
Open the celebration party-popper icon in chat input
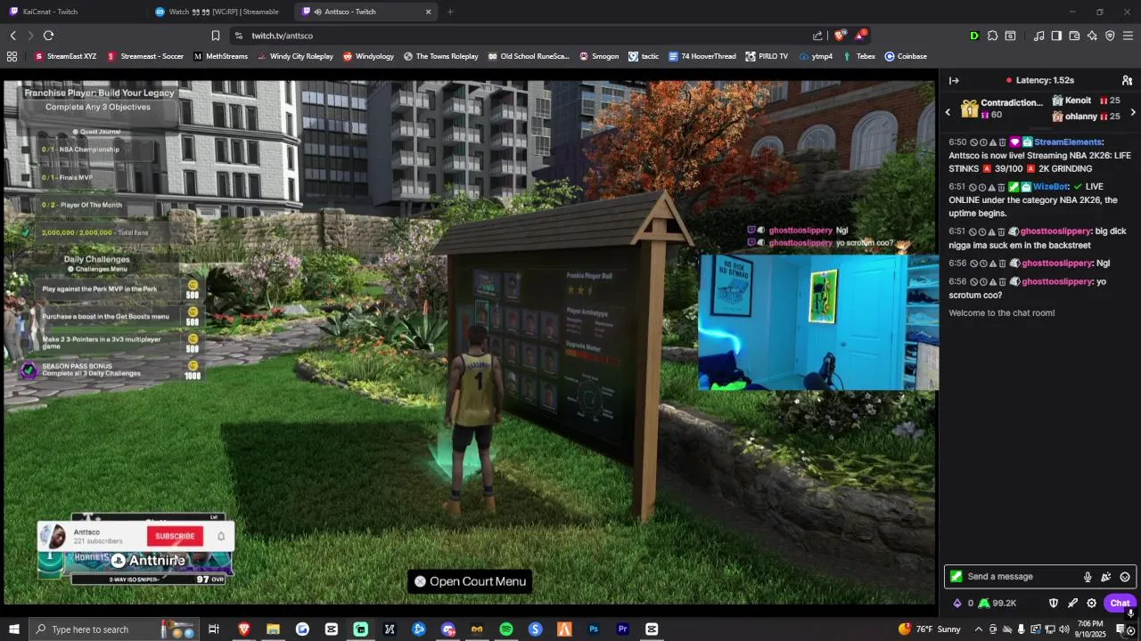[1106, 577]
